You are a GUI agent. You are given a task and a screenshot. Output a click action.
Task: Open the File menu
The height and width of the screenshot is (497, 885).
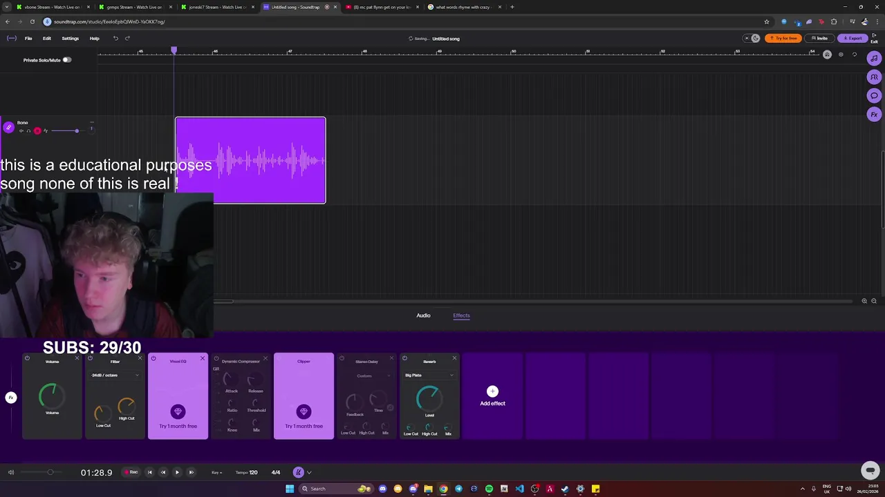(x=28, y=39)
